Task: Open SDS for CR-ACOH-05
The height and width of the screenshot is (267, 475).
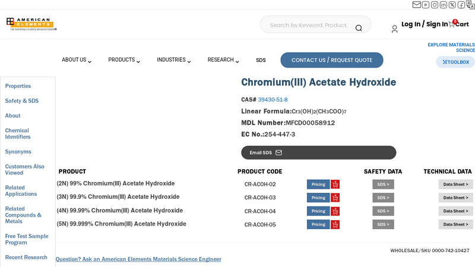Action: [383, 224]
